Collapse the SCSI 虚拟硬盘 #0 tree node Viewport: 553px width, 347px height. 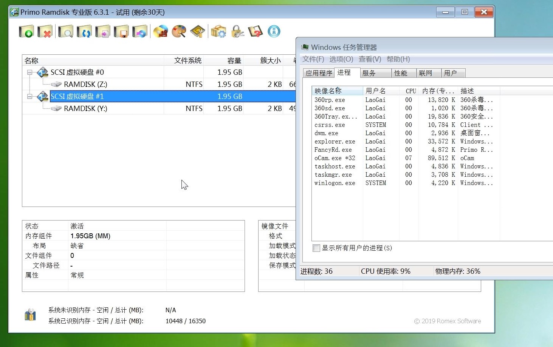[x=29, y=72]
